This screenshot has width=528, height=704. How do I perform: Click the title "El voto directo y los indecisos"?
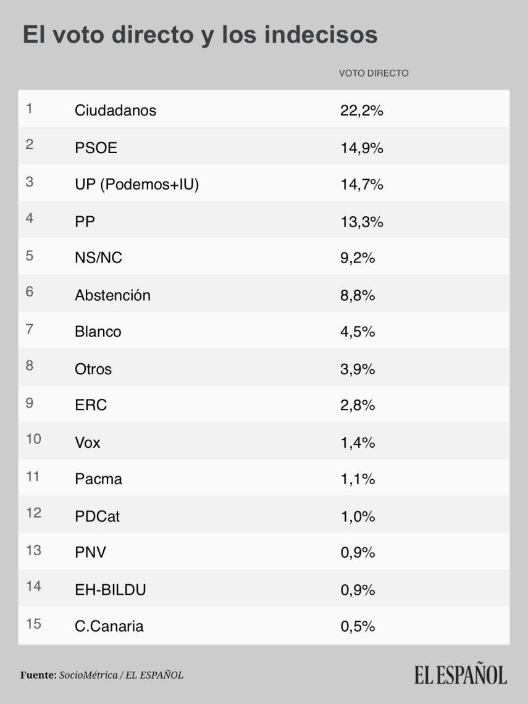click(200, 35)
